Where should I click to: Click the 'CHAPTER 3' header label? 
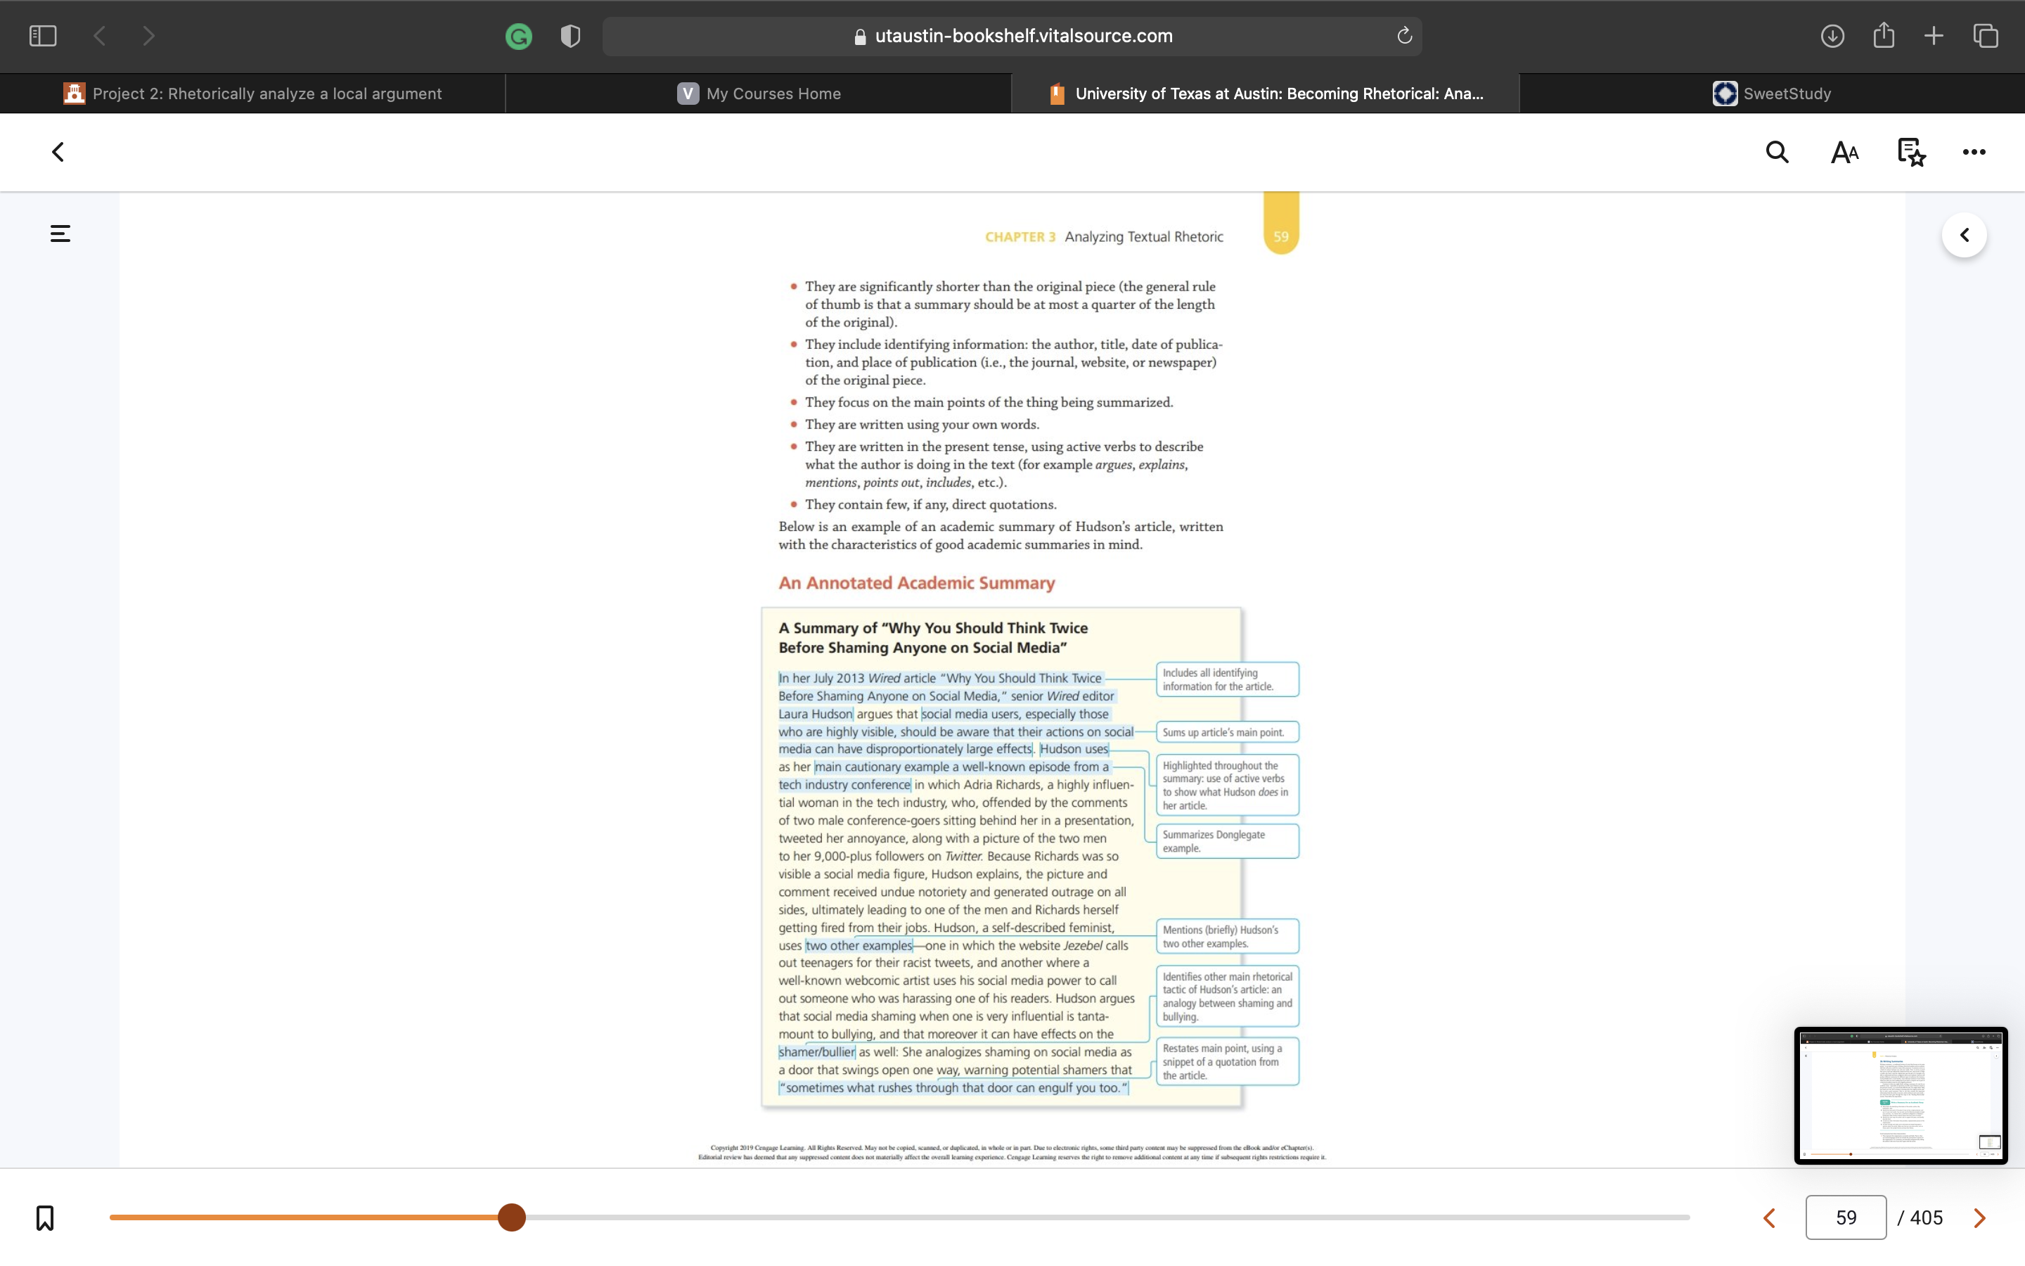(1020, 237)
